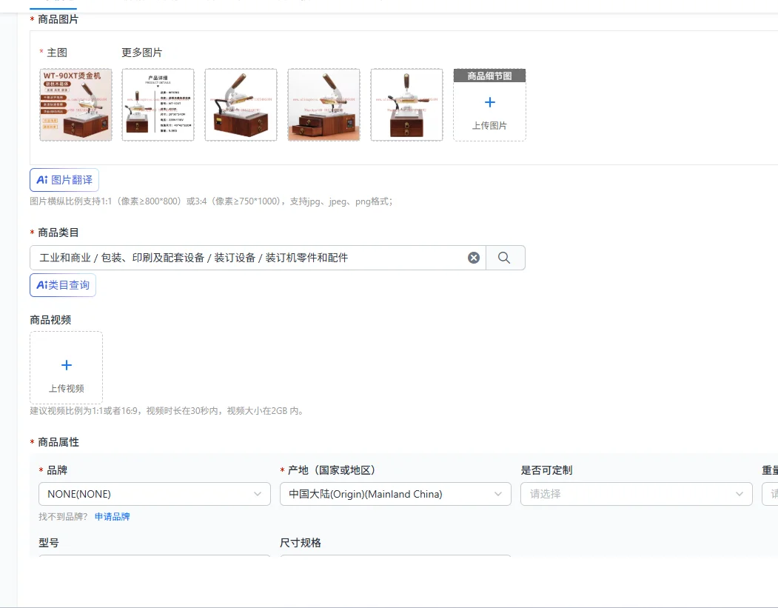Click video ratio suggestion hint text
This screenshot has height=608, width=778.
click(167, 411)
